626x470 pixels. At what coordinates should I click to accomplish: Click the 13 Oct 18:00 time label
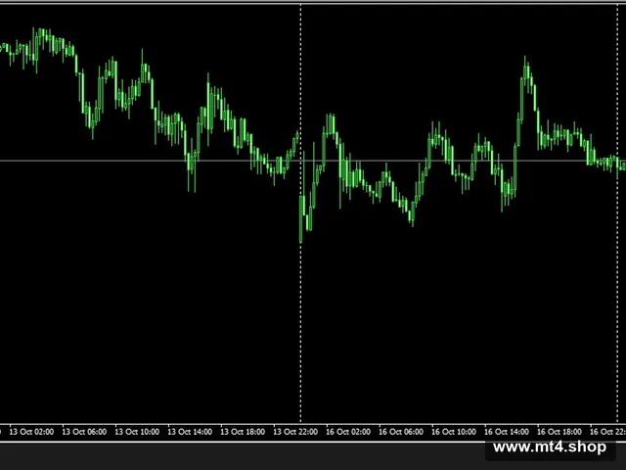point(243,432)
